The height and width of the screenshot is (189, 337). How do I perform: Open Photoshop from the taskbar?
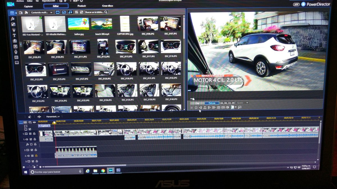tap(118, 170)
